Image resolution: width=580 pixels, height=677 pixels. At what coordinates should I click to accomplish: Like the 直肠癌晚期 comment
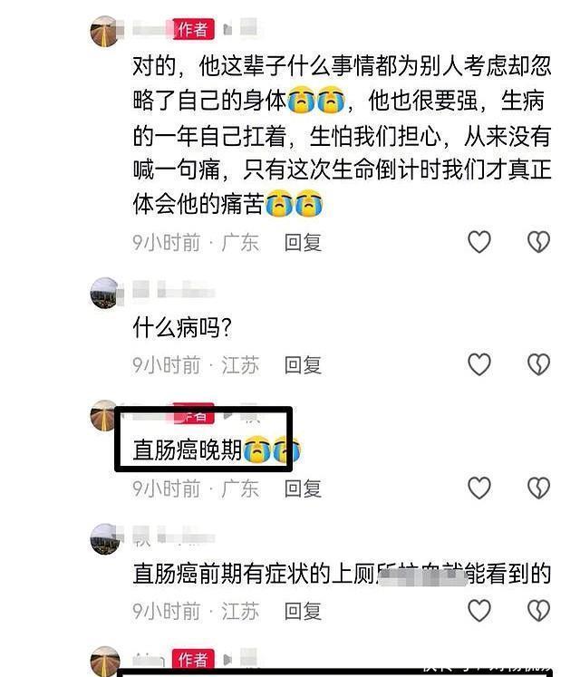479,488
